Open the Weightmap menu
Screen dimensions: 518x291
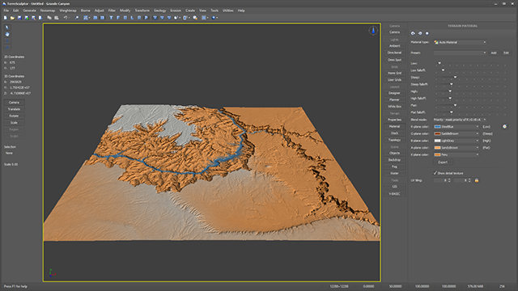[68, 11]
